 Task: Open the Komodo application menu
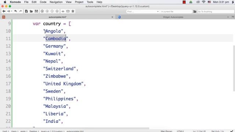click(x=15, y=2)
